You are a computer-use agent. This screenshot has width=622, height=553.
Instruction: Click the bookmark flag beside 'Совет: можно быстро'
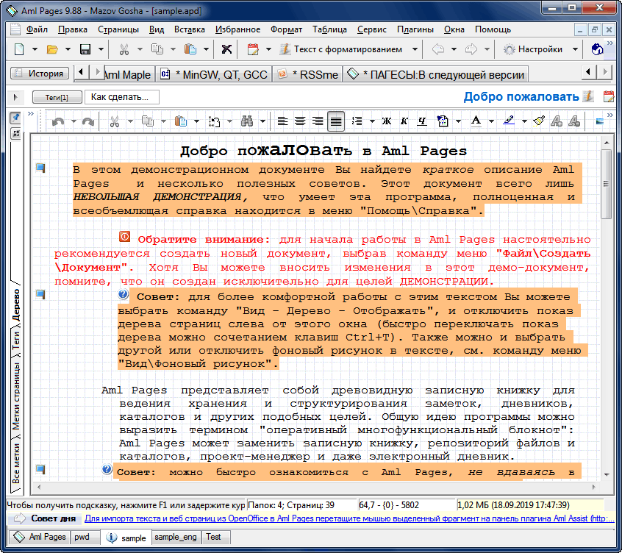tap(40, 469)
